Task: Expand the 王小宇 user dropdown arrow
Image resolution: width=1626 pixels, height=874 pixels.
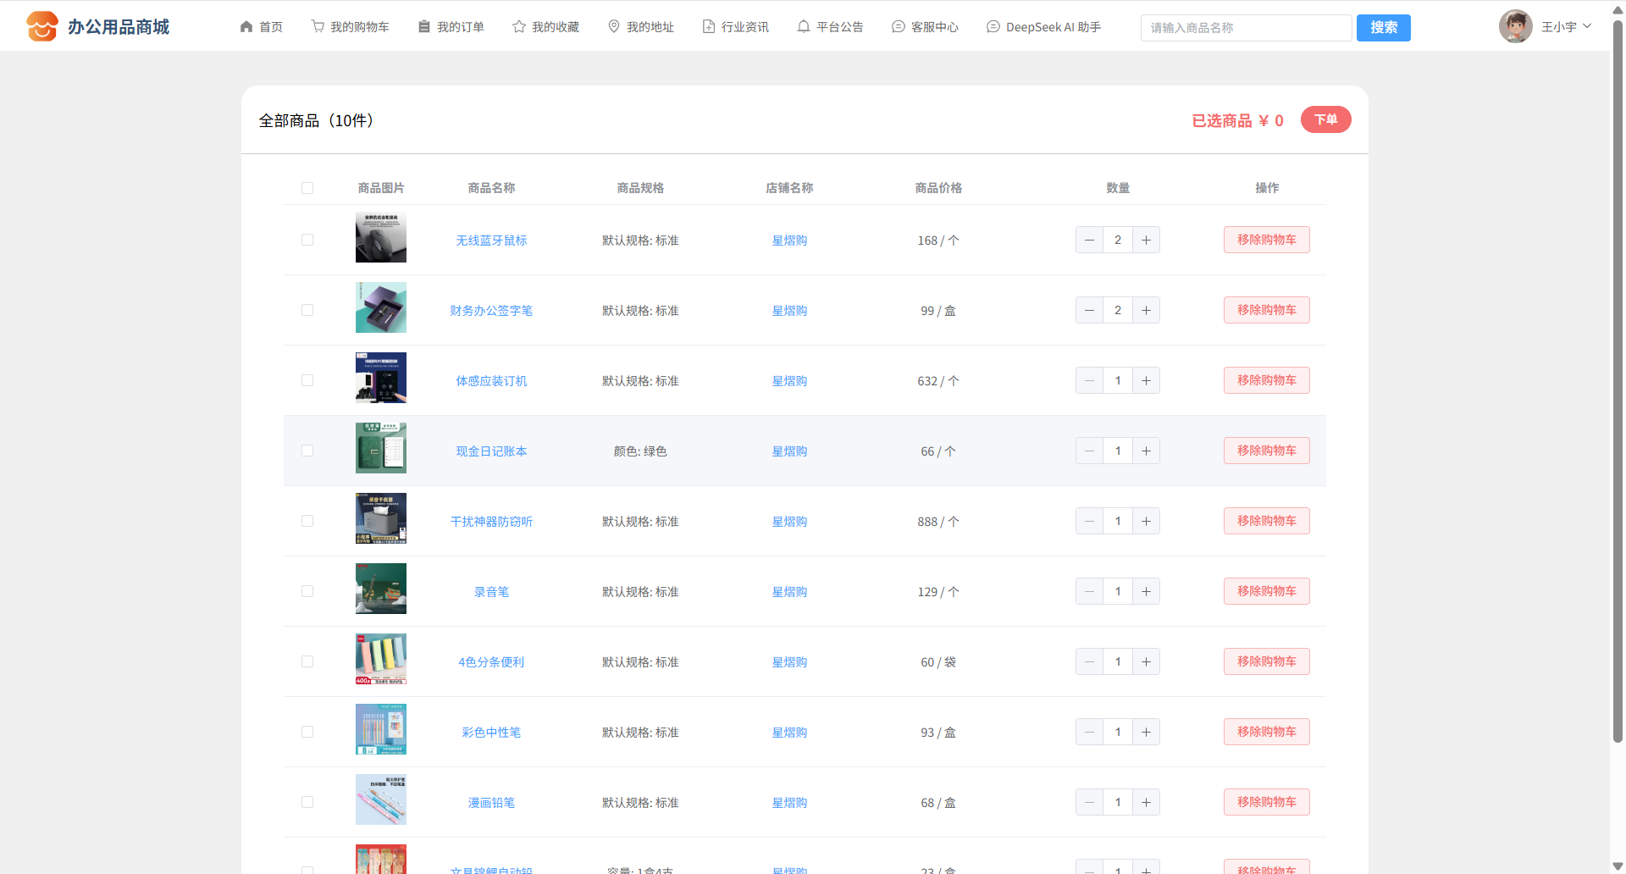Action: pyautogui.click(x=1587, y=26)
